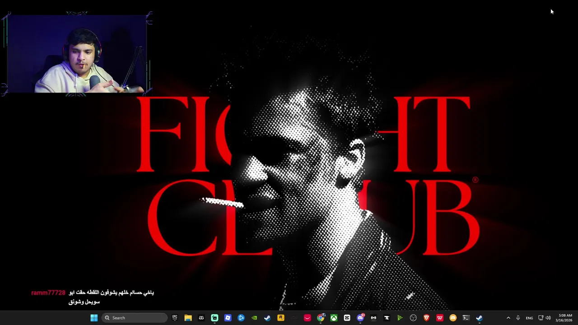Click the microphone tray icon

pyautogui.click(x=518, y=318)
